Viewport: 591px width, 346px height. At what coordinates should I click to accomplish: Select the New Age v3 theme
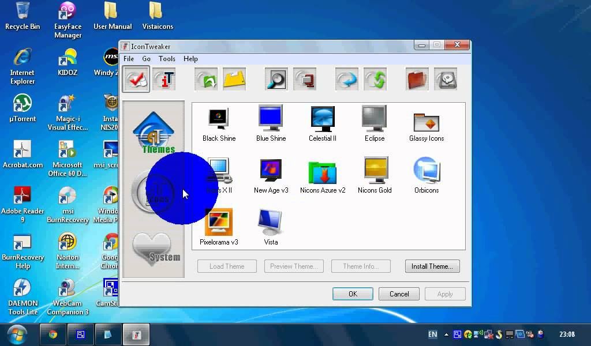(x=271, y=176)
